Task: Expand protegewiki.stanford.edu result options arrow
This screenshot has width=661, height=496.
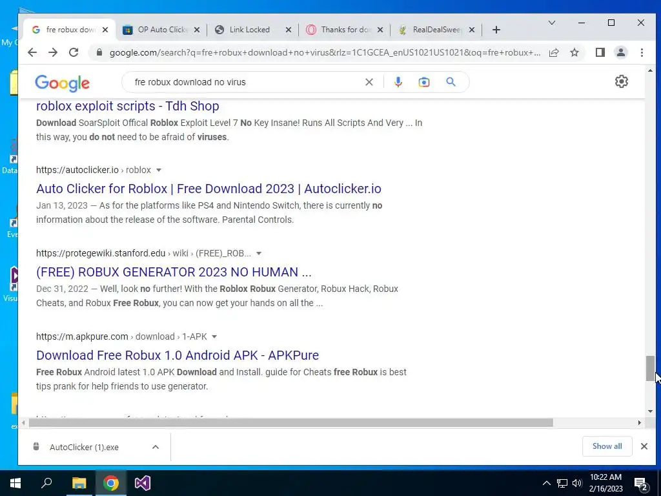Action: (259, 253)
